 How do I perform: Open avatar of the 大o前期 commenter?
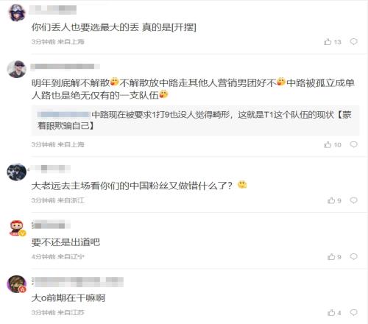coord(16,284)
